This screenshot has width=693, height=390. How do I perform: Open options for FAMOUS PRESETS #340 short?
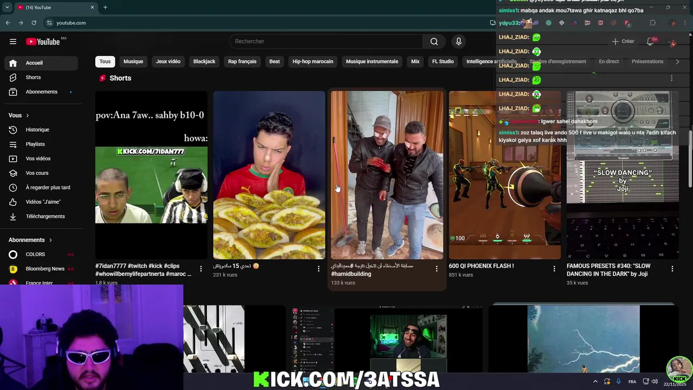[672, 269]
